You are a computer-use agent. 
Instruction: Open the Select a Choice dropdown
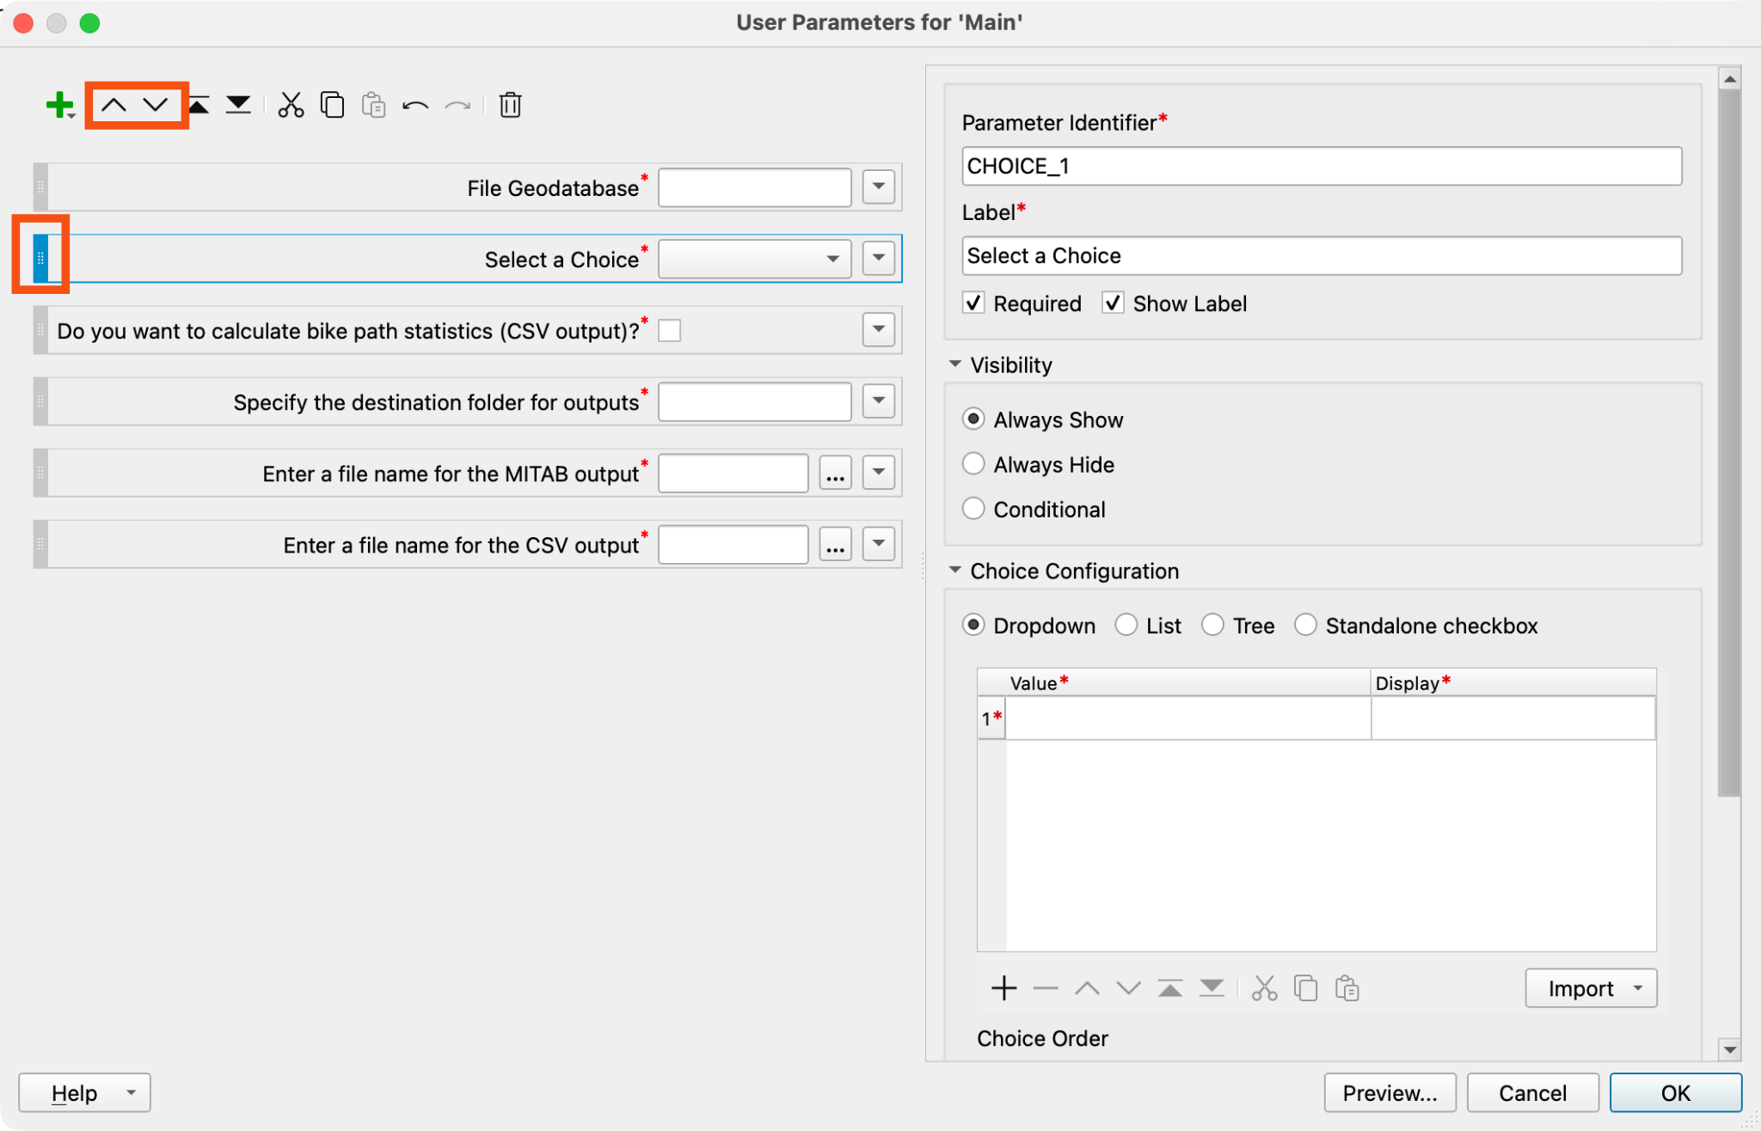click(x=754, y=259)
